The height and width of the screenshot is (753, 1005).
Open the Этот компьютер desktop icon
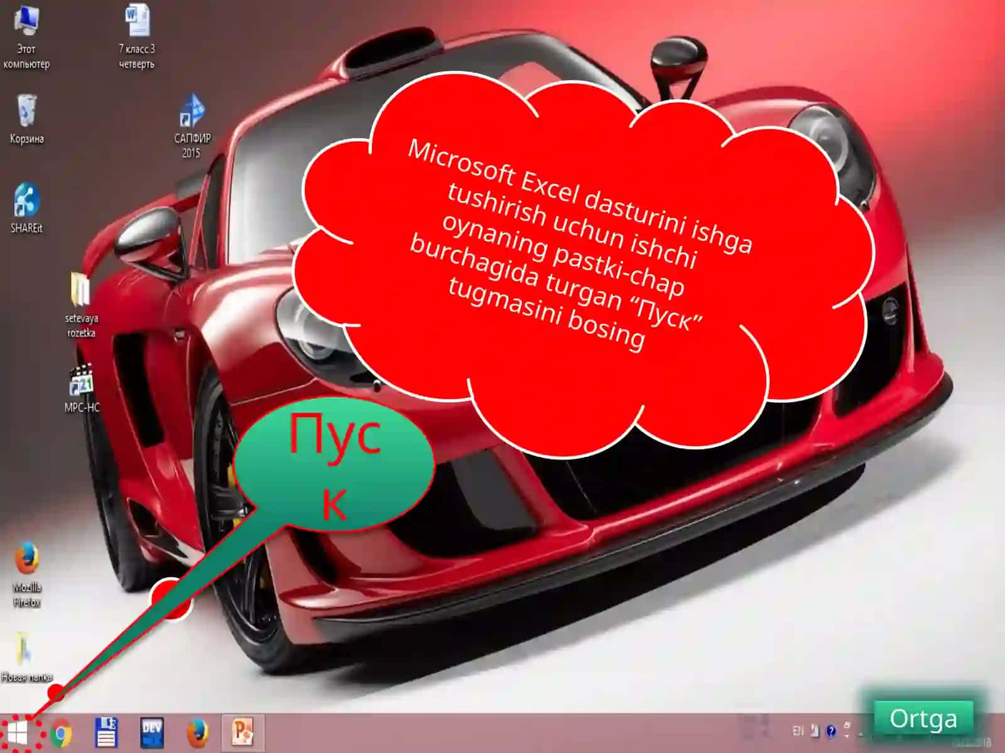[x=26, y=36]
